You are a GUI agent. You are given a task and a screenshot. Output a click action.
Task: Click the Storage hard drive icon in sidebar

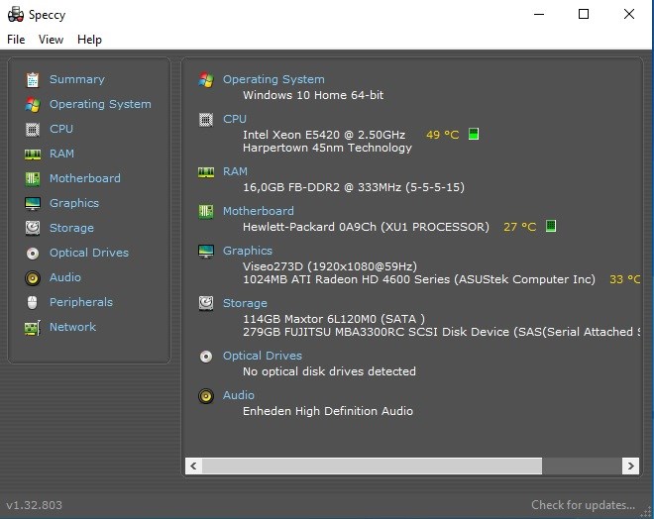pyautogui.click(x=33, y=228)
